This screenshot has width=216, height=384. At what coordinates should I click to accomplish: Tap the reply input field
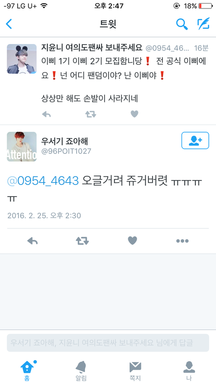108,343
